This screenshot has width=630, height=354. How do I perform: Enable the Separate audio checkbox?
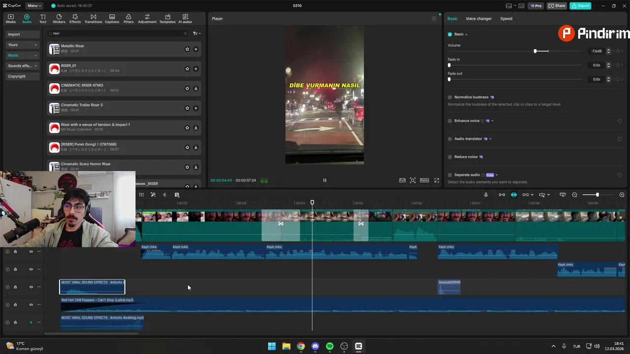click(450, 175)
